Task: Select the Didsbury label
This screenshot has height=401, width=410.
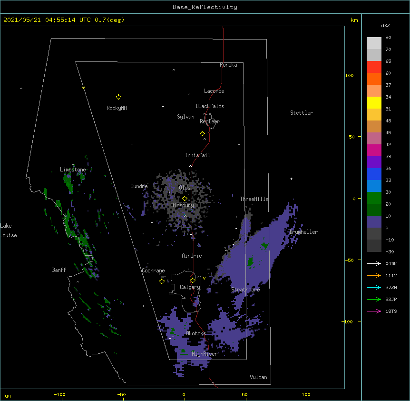Action: 182,205
